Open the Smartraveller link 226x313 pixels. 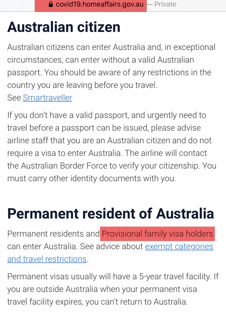point(48,98)
